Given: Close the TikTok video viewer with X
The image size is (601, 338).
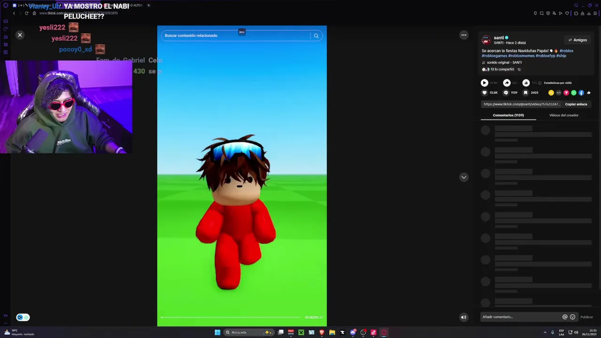Looking at the screenshot, I should 20,35.
